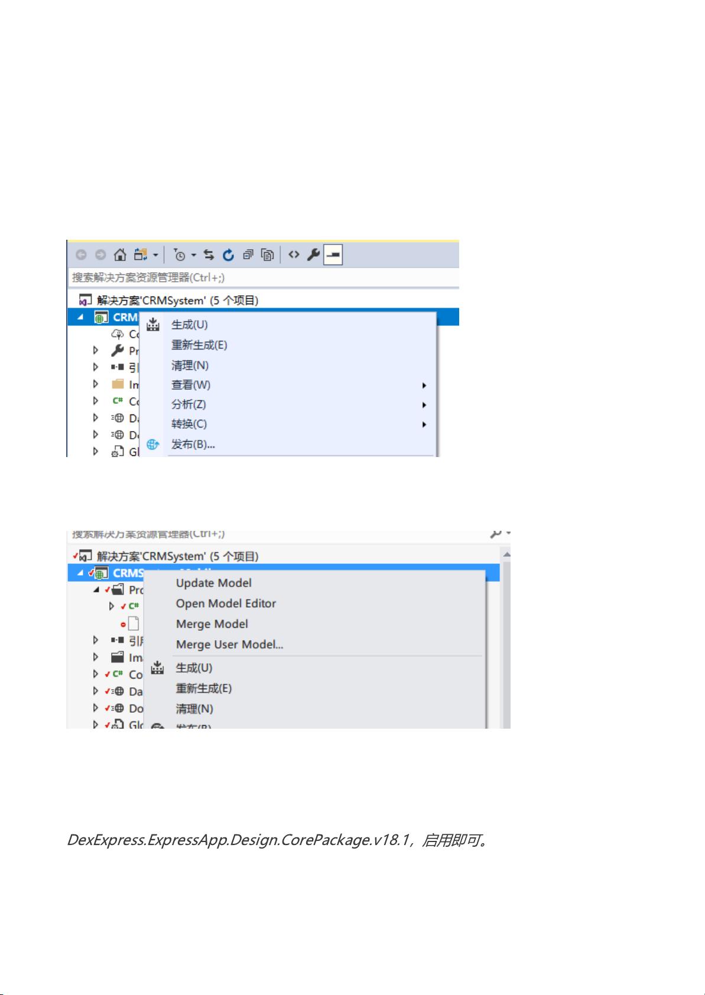Click the pending changes filter clock icon
This screenshot has height=995, width=705.
click(179, 255)
